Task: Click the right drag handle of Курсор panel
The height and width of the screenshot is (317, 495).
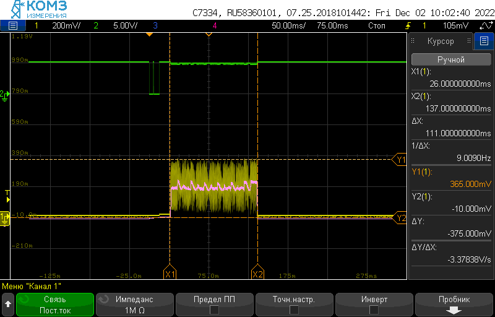Action: pos(469,41)
